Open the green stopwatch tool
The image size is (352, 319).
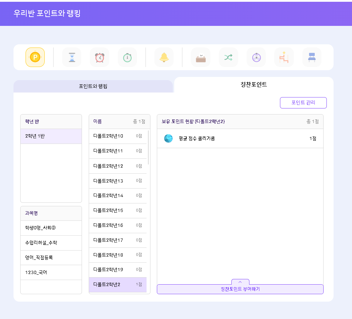(x=127, y=57)
